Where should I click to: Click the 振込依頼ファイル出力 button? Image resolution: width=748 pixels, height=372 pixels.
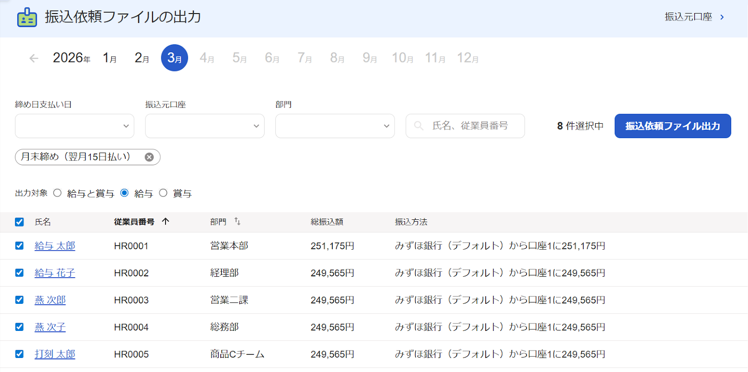[x=673, y=126]
